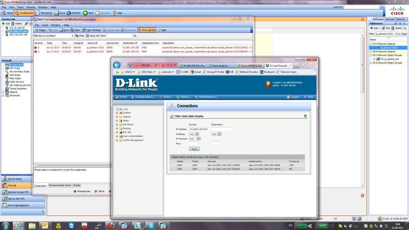Open the D-Link Maintenance menu dropdown

[x=206, y=97]
